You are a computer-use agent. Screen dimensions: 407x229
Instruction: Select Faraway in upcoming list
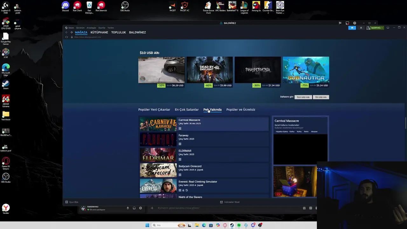click(204, 139)
